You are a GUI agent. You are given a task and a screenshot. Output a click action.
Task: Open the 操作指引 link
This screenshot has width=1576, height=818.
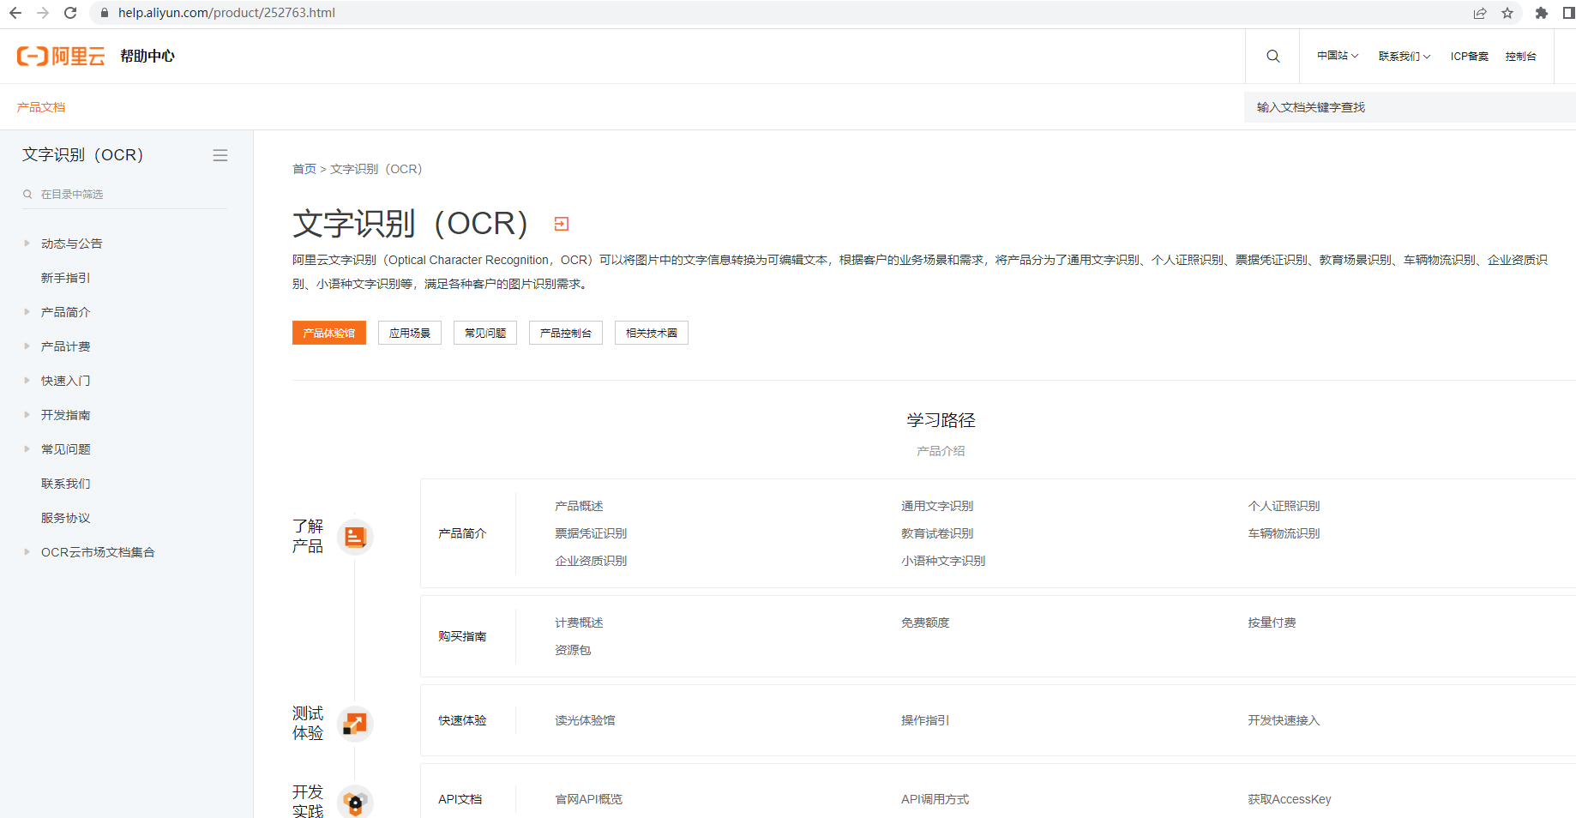(x=925, y=720)
